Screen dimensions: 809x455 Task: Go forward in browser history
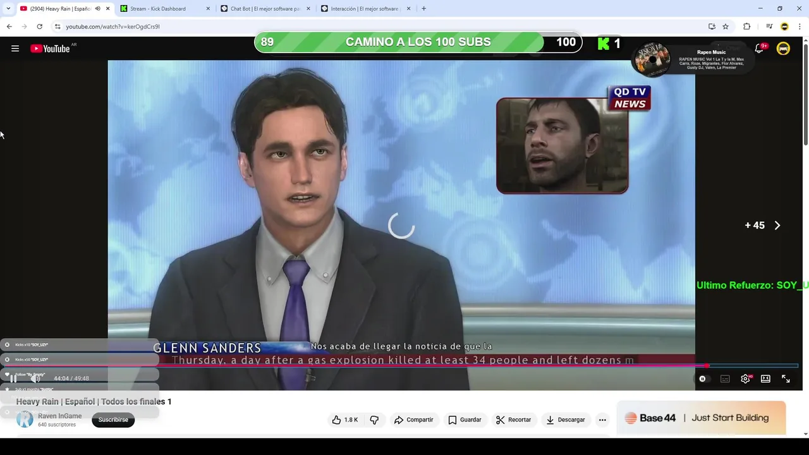pos(24,27)
